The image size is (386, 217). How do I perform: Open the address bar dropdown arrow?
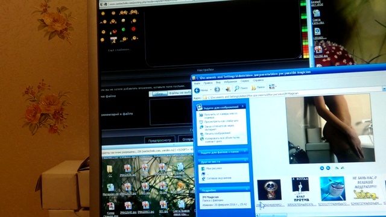(384, 89)
